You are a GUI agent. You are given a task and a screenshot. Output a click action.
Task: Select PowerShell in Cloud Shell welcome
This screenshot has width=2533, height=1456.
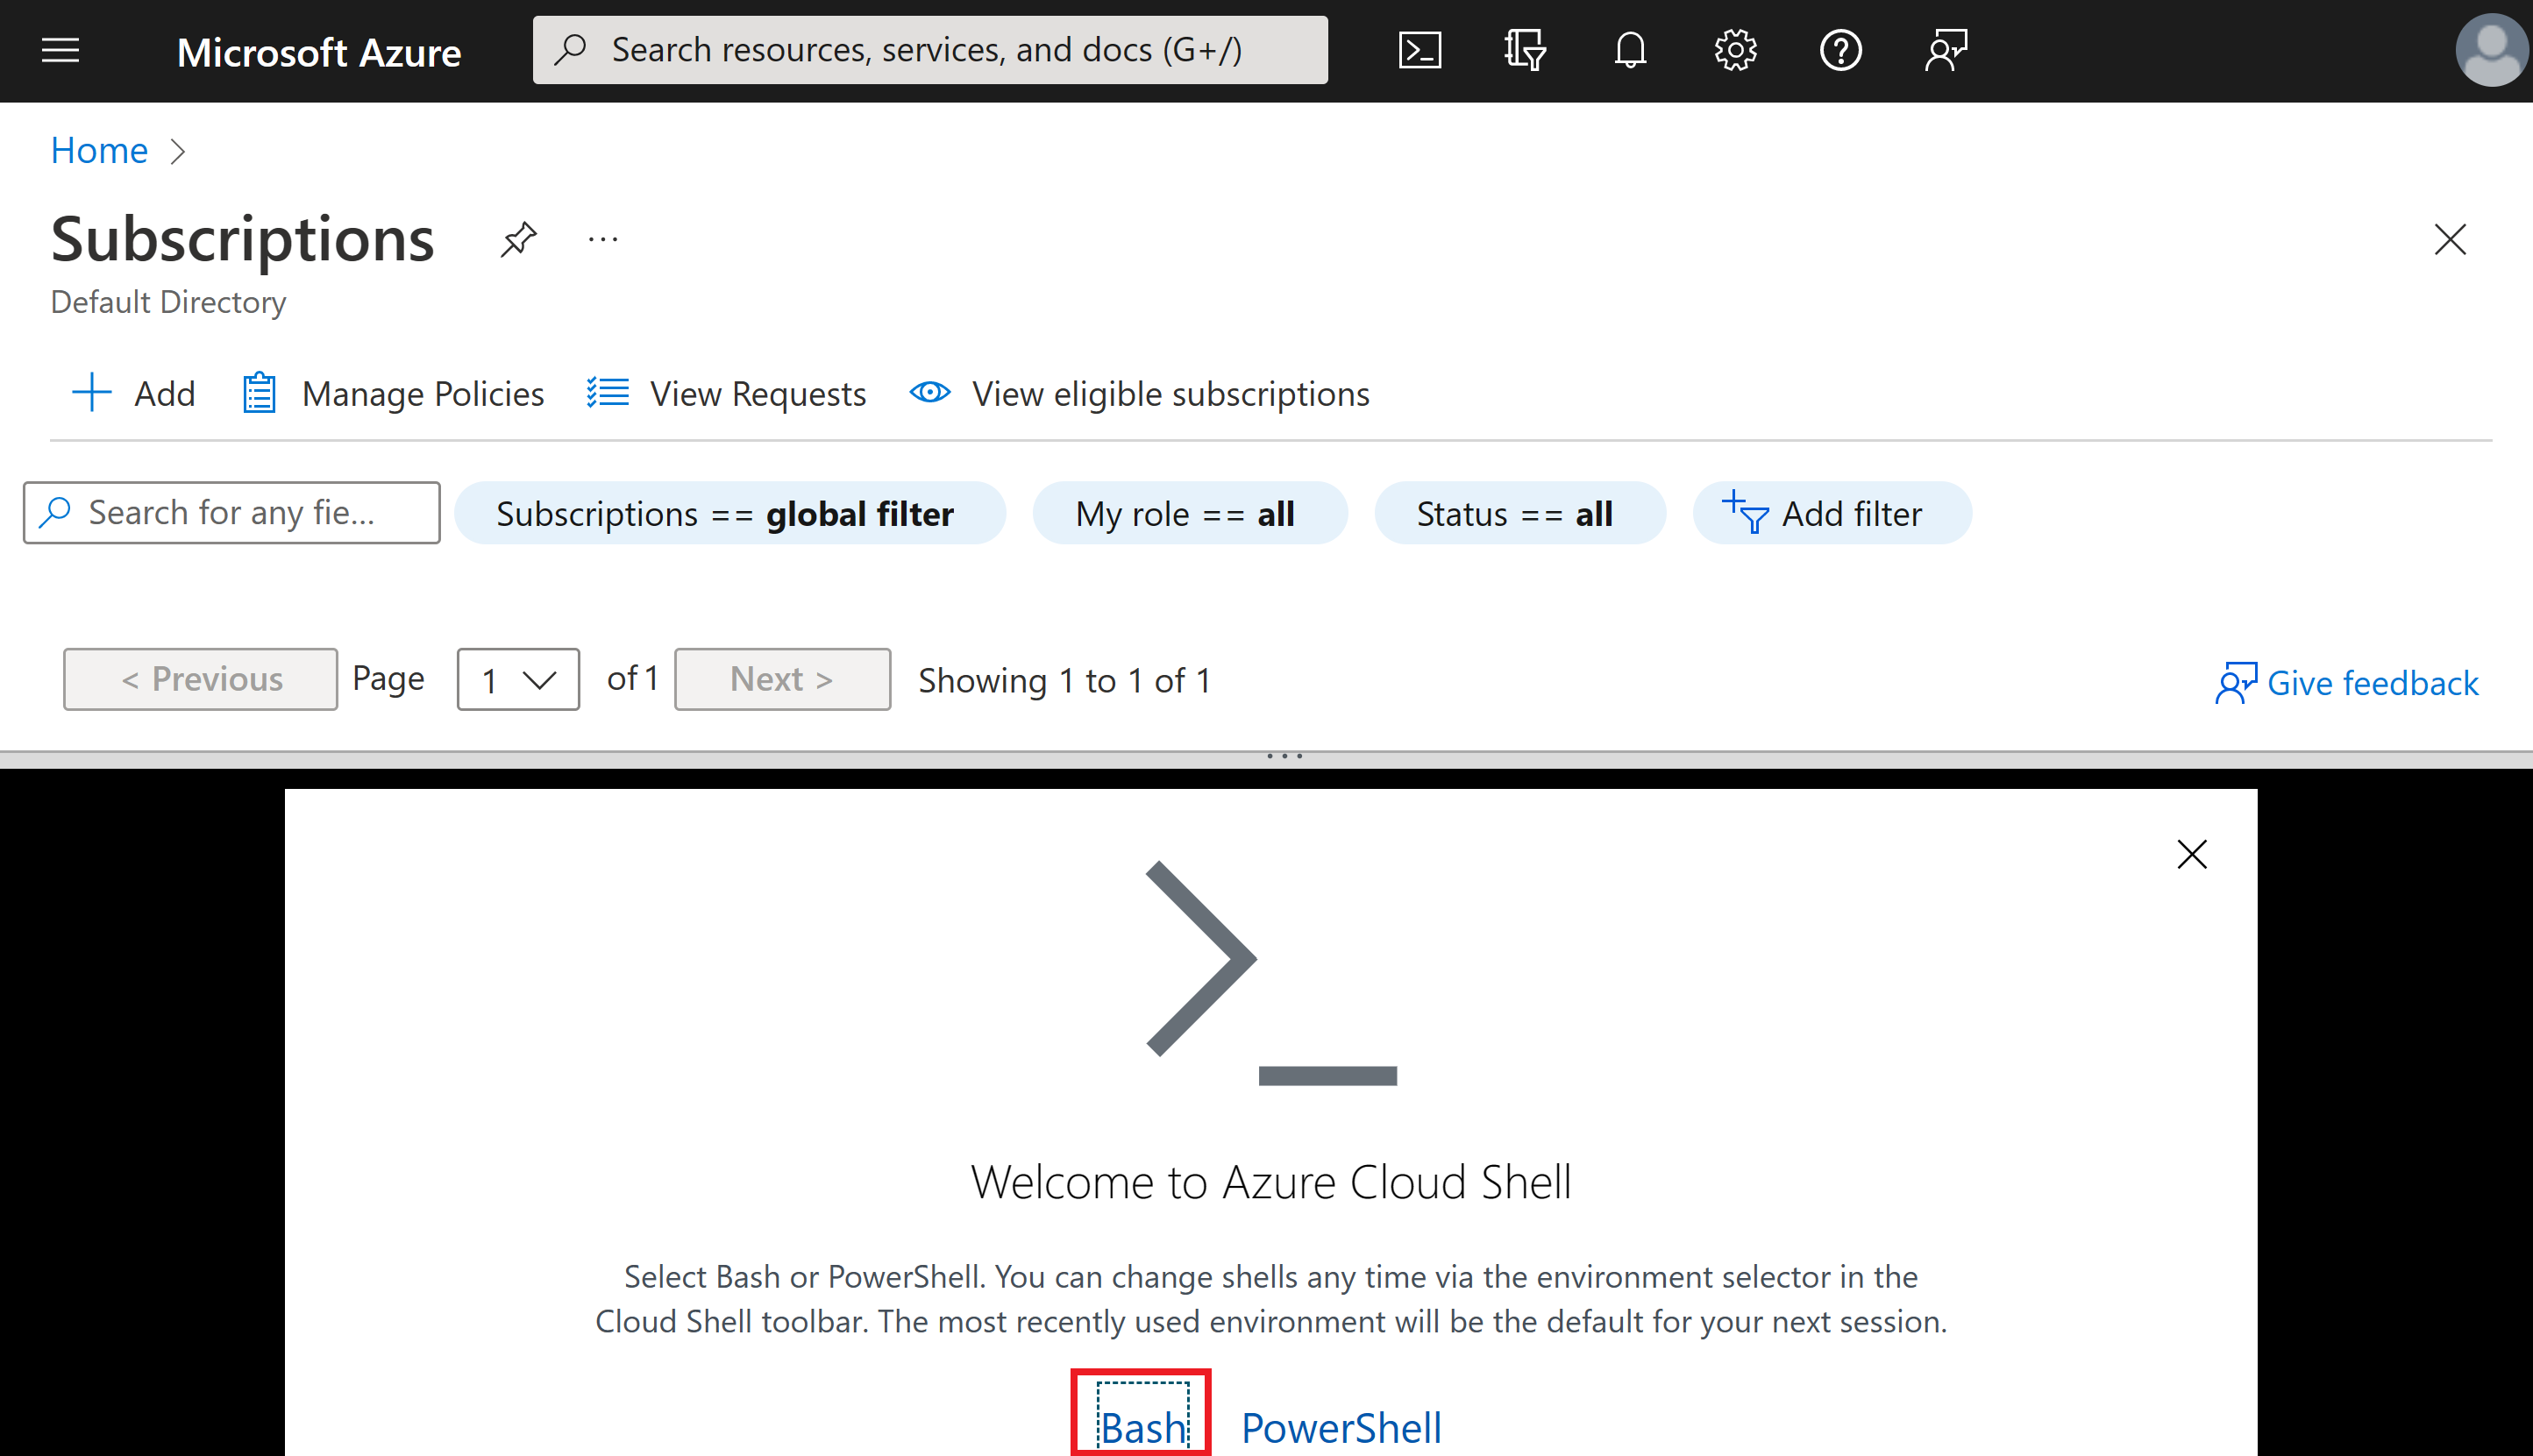click(1341, 1427)
